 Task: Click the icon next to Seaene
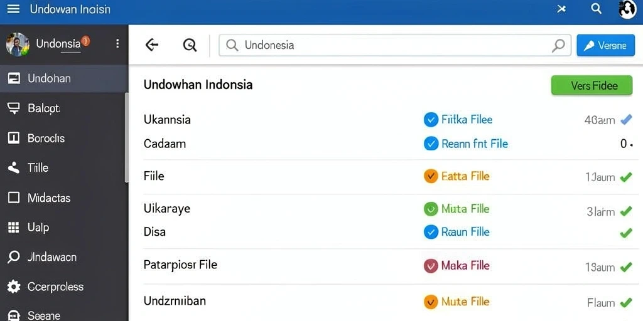[14, 315]
